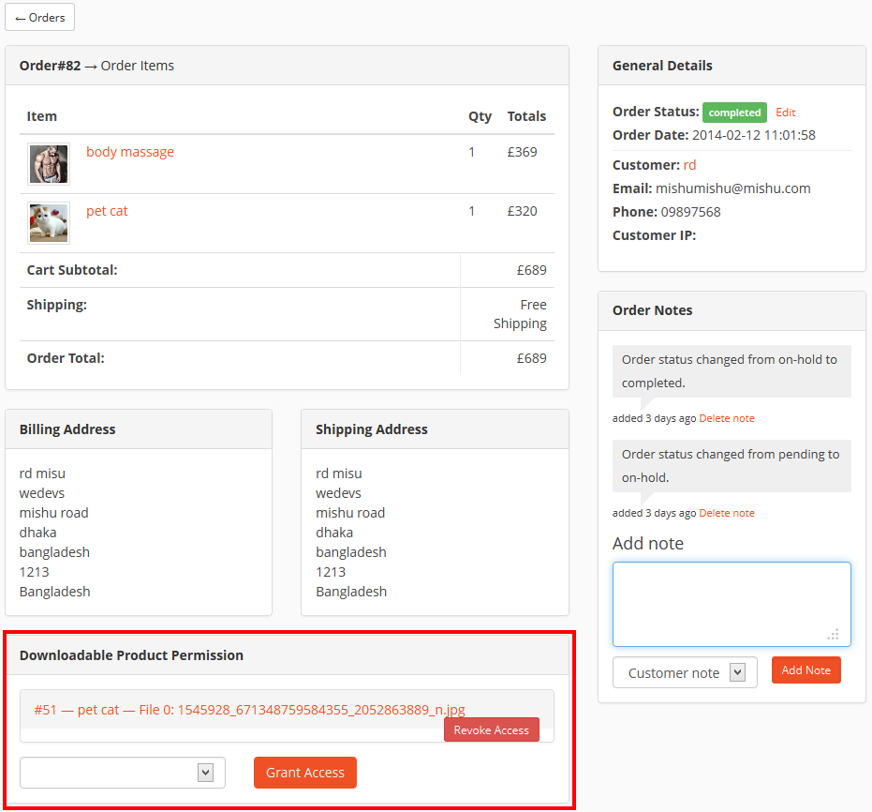Click the completed status badge
The image size is (872, 812).
pos(734,113)
